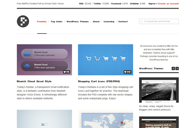Click the magnifier icon in search box
Image resolution: width=192 pixels, height=128 pixels.
(x=141, y=21)
